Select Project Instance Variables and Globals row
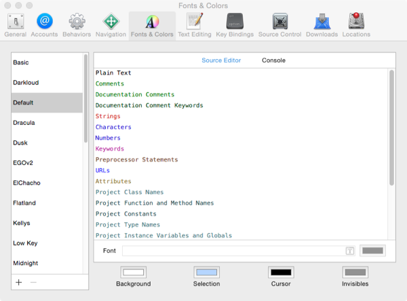407x301 pixels. tap(241, 235)
